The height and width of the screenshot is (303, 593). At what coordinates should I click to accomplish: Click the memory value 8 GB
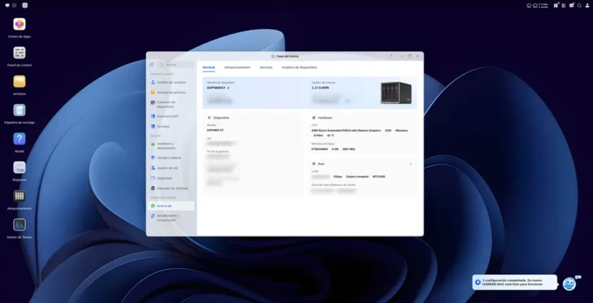click(335, 149)
